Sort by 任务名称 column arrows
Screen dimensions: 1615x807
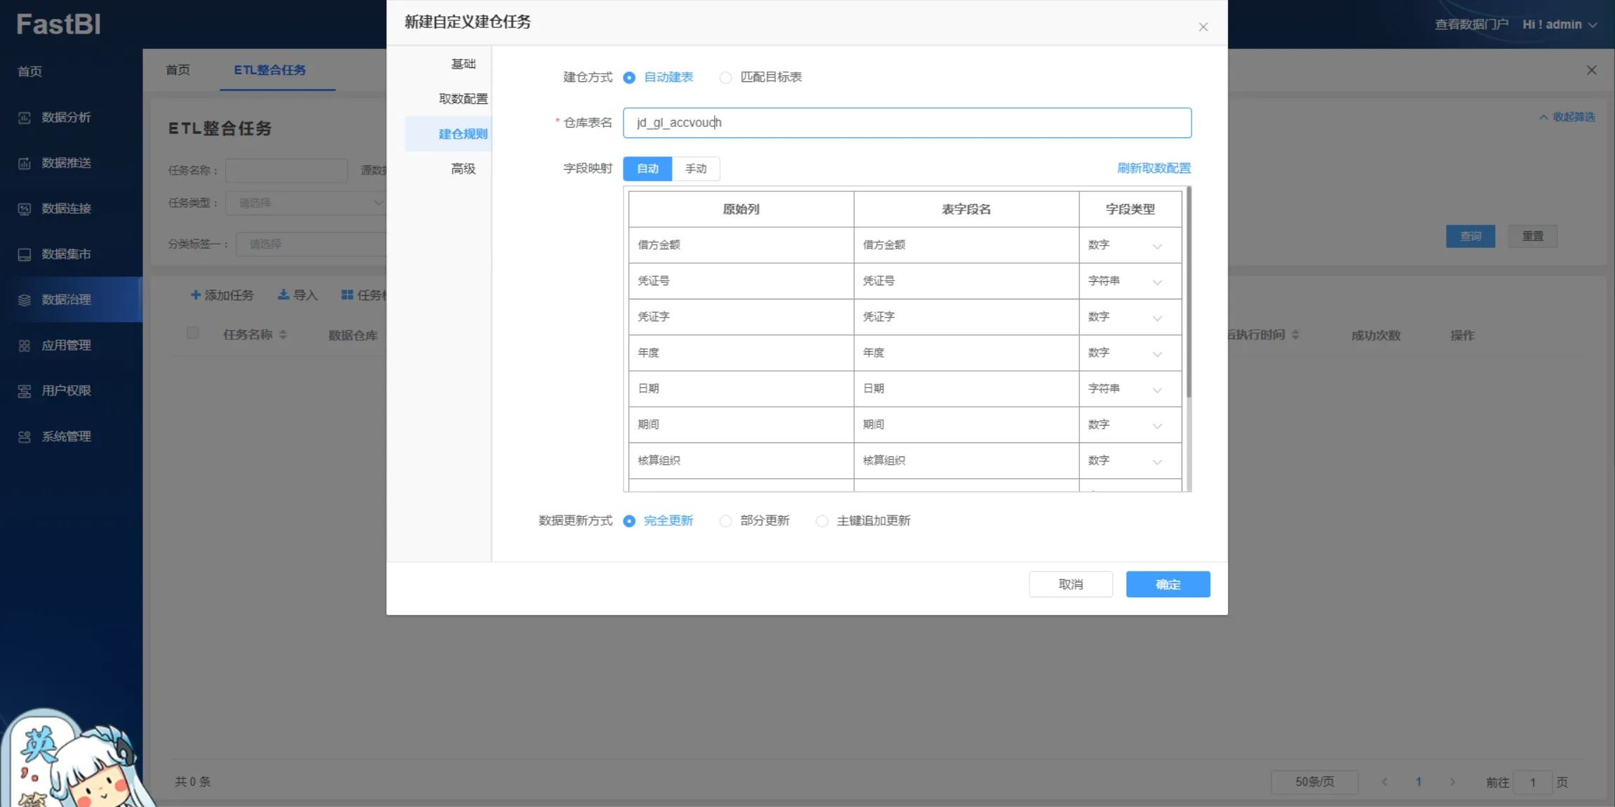point(283,335)
